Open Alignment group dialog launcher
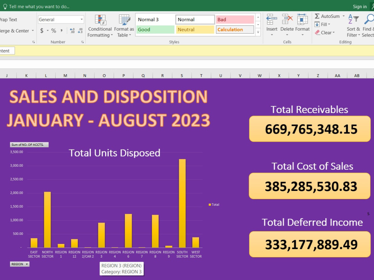This screenshot has height=280, width=374. point(33,42)
